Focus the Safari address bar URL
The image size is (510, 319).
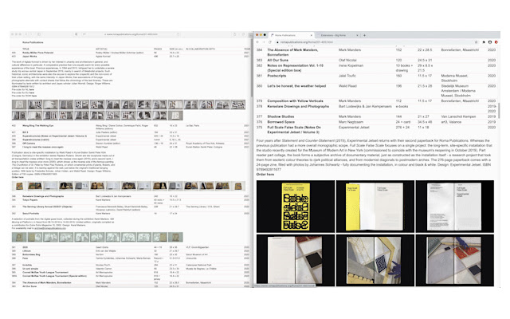[x=131, y=33]
